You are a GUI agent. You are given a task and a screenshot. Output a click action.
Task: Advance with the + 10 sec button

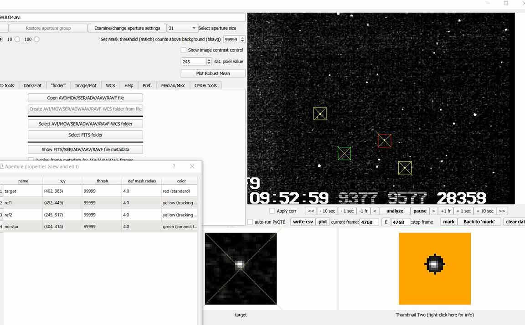pos(485,211)
